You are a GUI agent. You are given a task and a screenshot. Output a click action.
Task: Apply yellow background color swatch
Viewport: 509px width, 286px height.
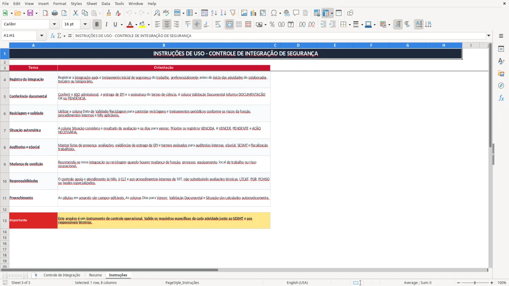[x=143, y=25]
